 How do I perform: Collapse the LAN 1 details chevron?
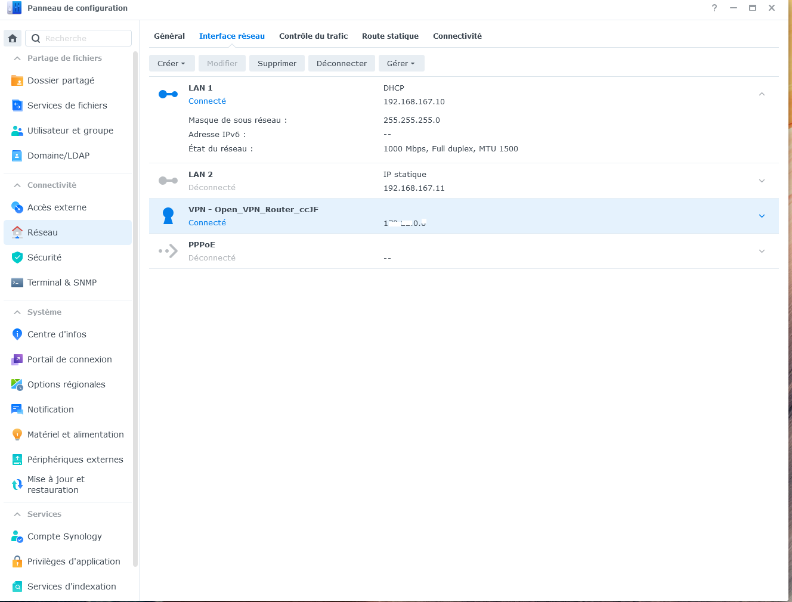(762, 94)
